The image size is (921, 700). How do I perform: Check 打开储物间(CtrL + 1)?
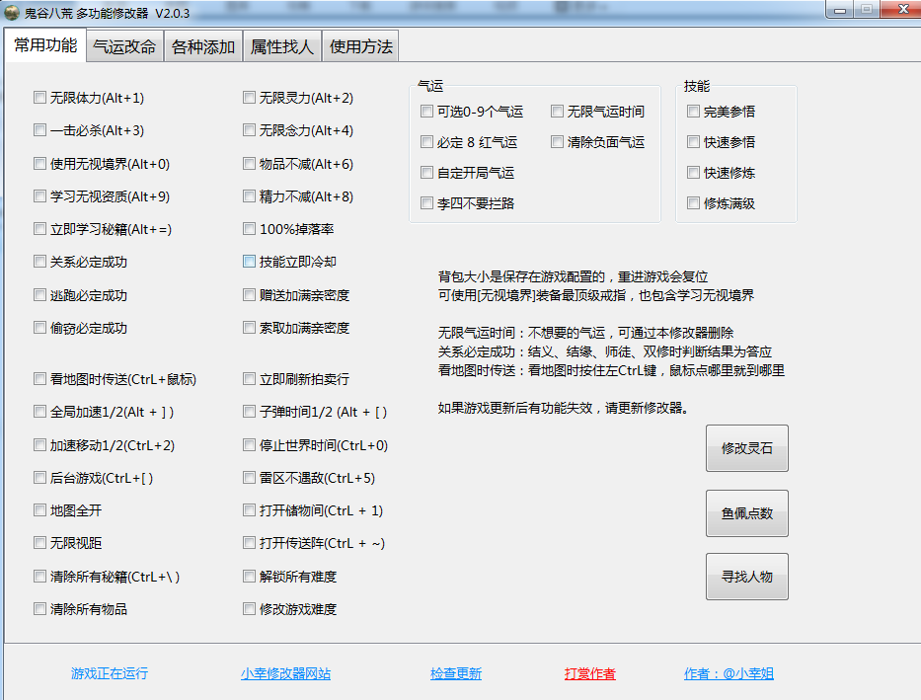249,510
